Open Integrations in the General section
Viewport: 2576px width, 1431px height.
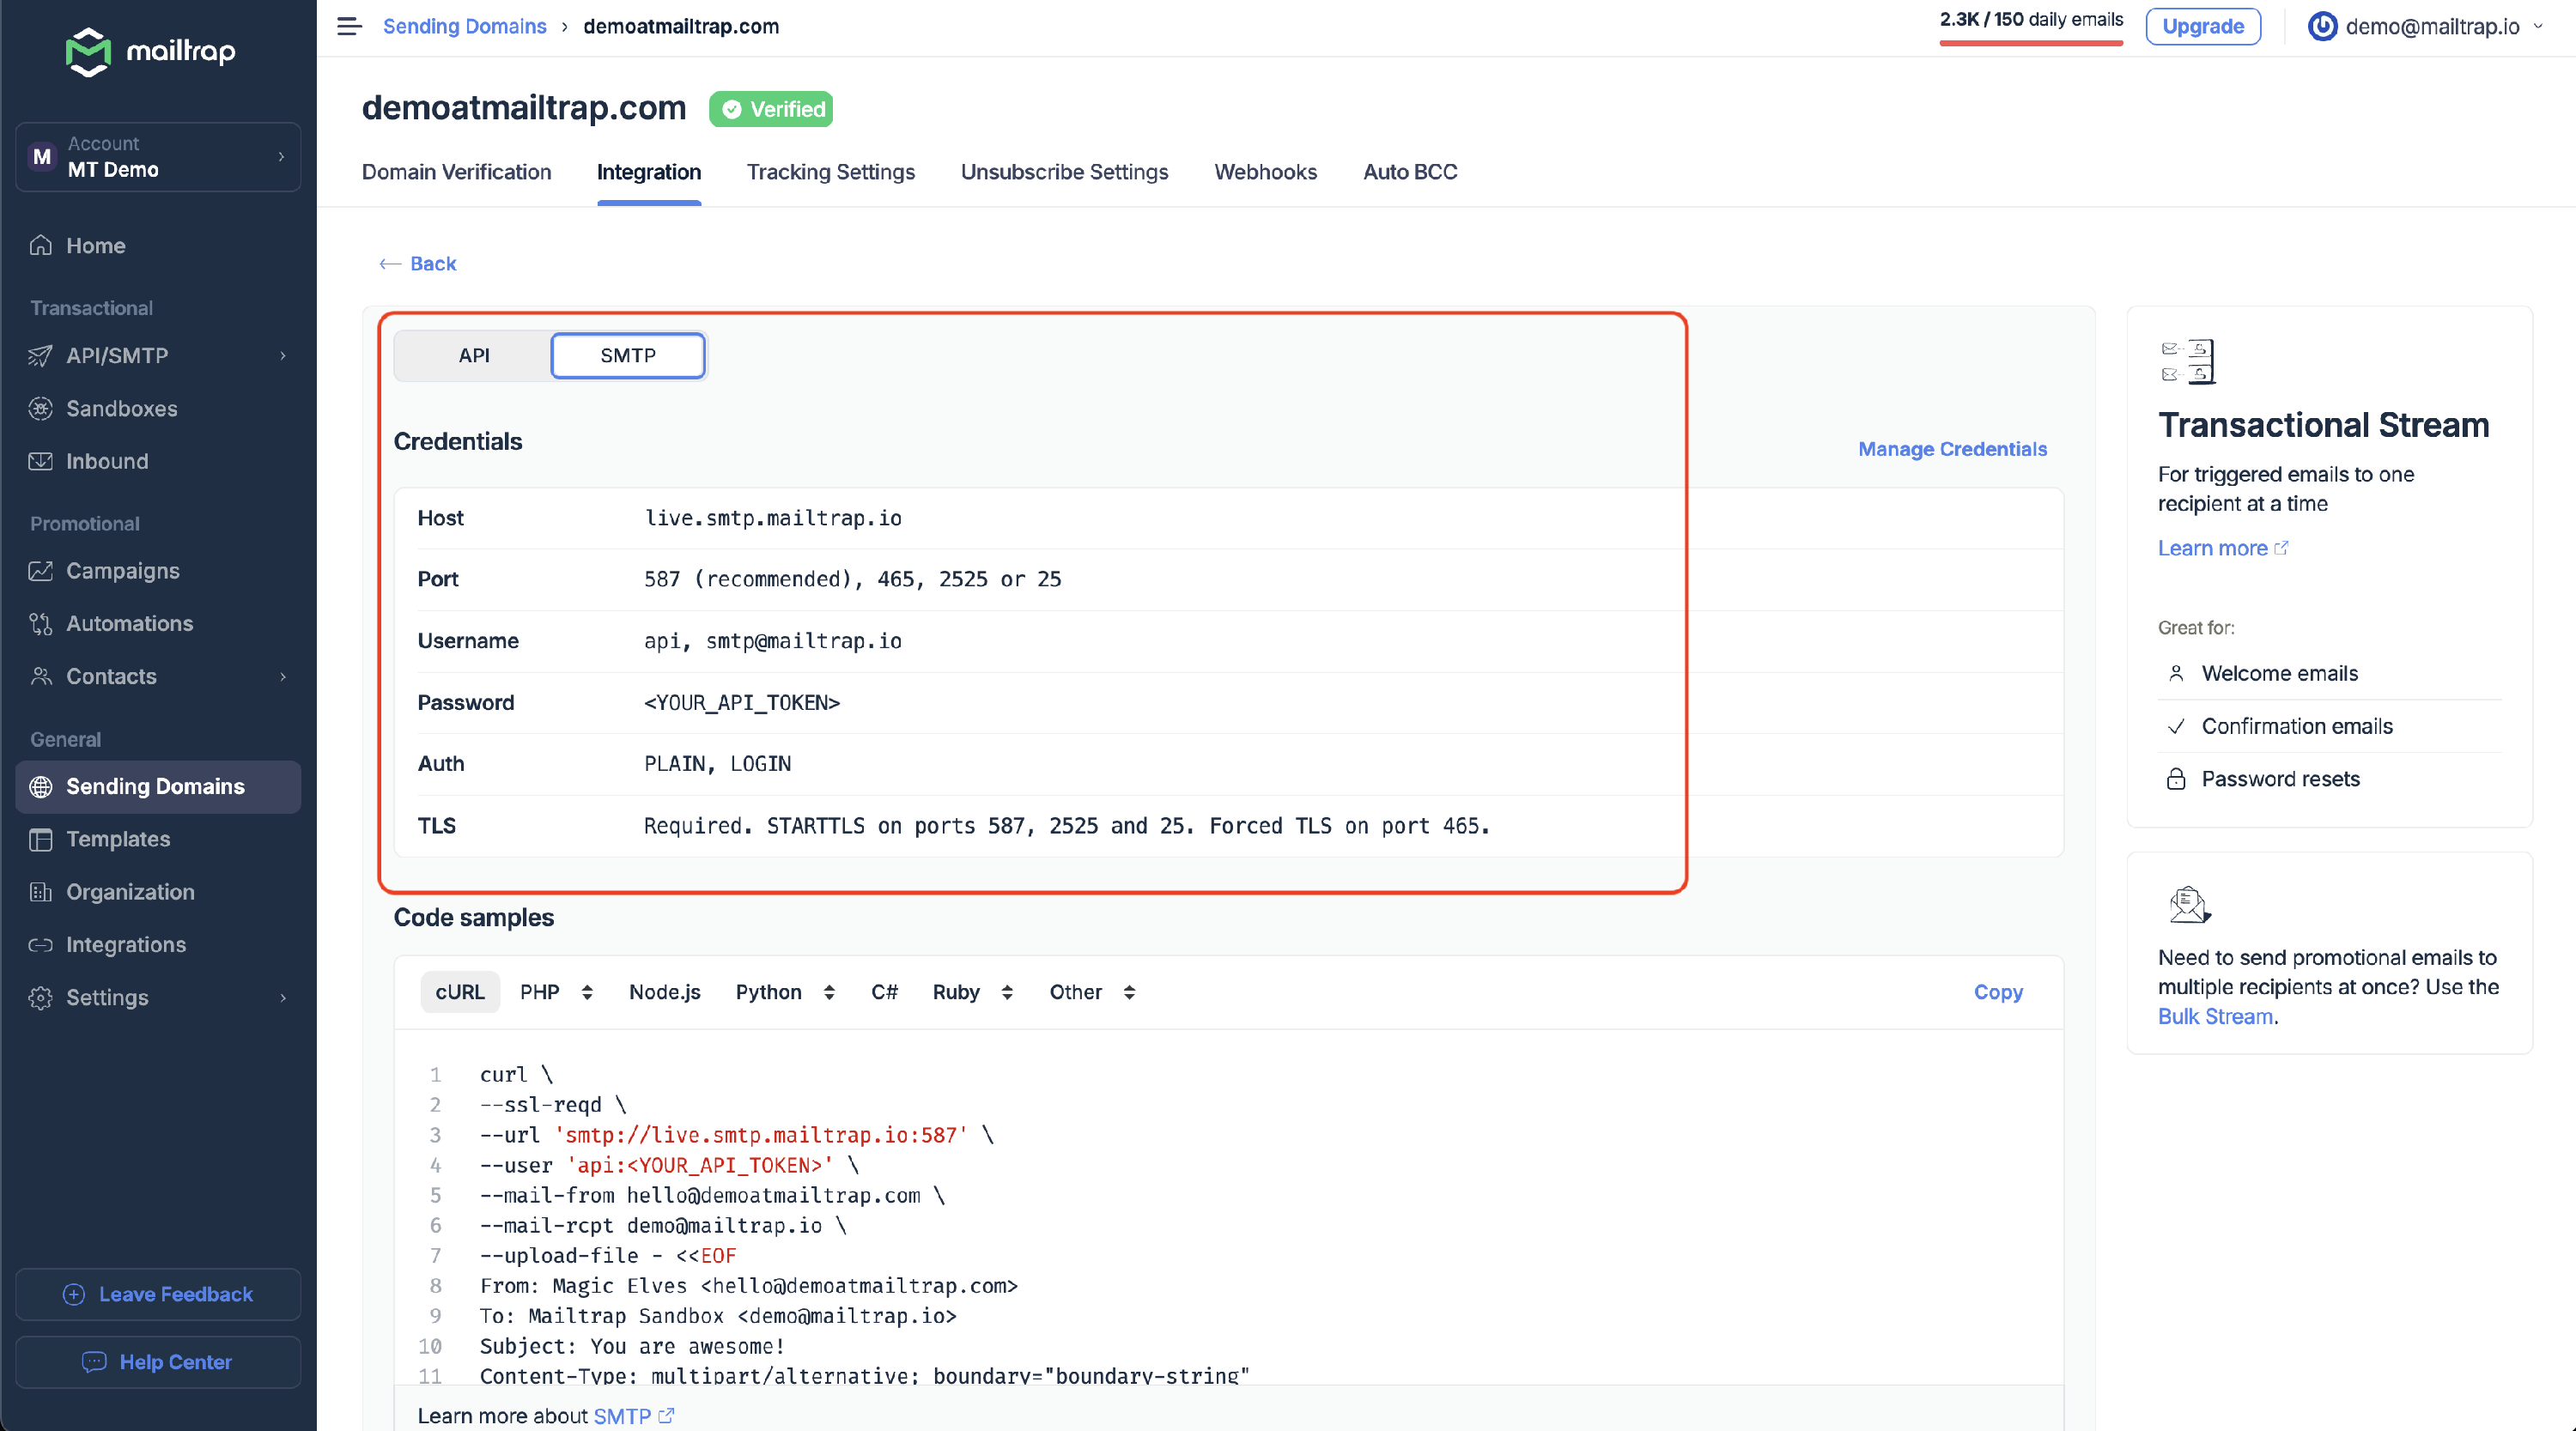click(x=125, y=944)
